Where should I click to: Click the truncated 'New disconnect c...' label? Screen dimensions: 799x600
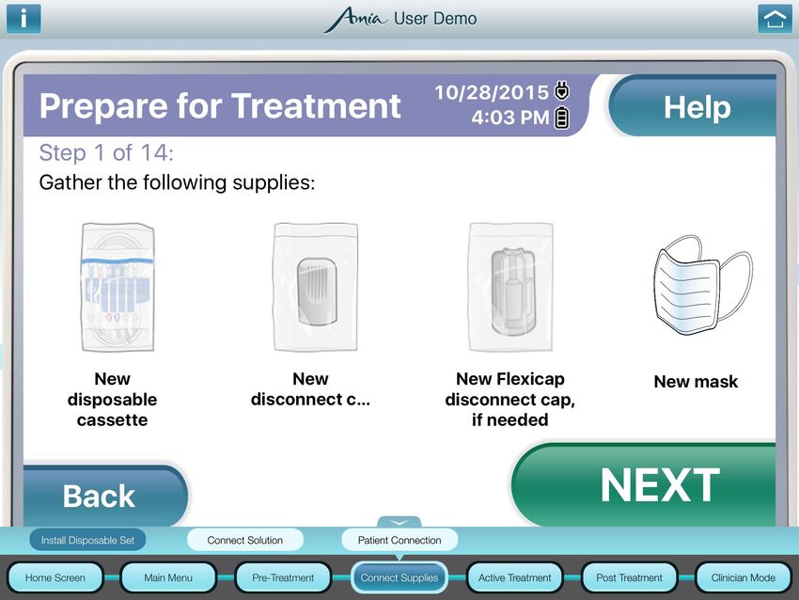(310, 389)
